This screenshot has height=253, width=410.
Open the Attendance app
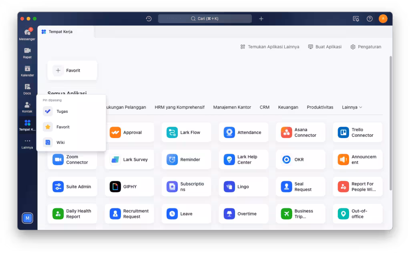pos(243,132)
